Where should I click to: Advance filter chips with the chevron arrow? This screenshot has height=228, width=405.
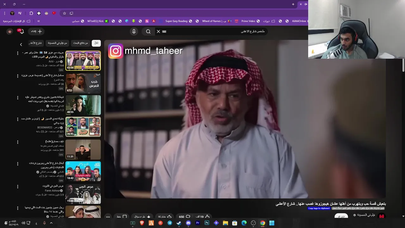pos(21,44)
